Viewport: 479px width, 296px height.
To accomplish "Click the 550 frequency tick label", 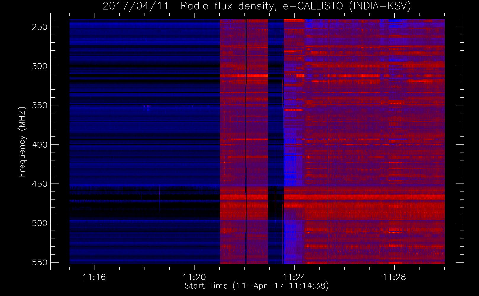I will point(39,263).
